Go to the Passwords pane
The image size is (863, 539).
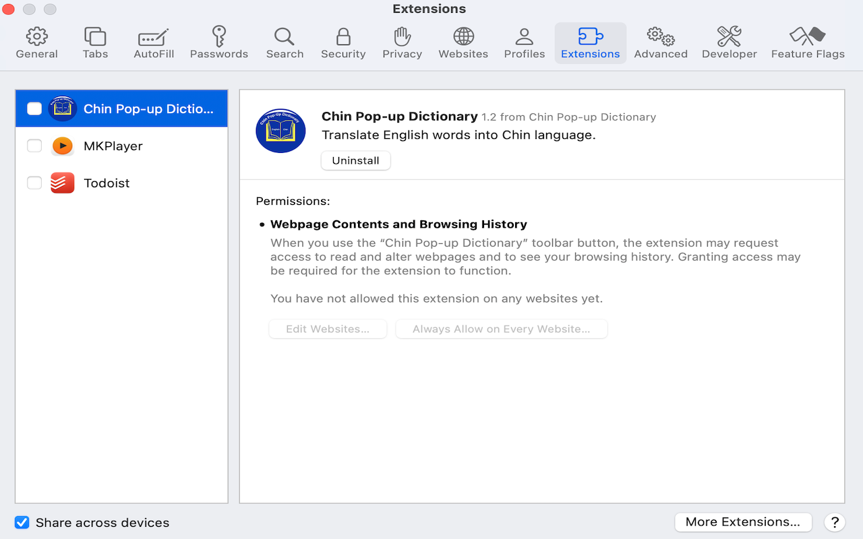[219, 43]
